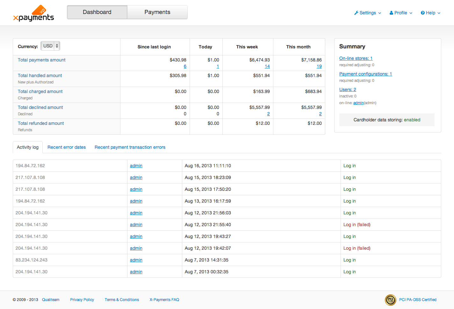Expand the Help dropdown menu
The height and width of the screenshot is (309, 454).
tap(430, 13)
